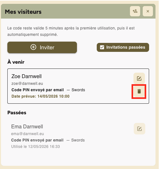Edit Zoe Darnwell's invitation
The height and width of the screenshot is (169, 159).
(x=139, y=78)
